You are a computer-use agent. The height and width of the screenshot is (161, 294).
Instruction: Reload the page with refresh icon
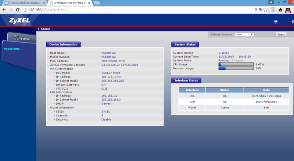click(x=18, y=10)
